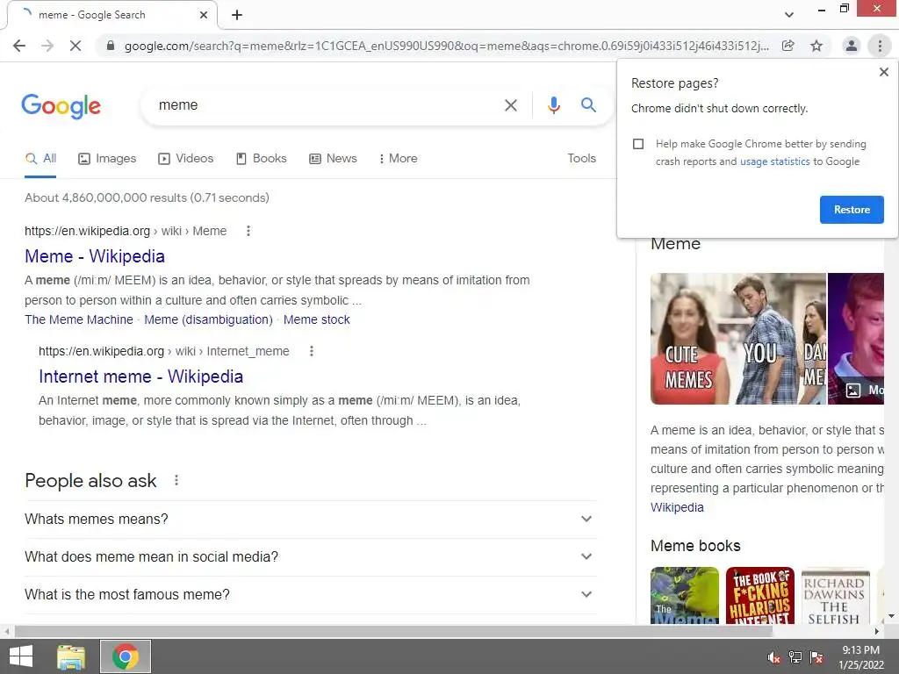899x674 pixels.
Task: Open the Internet meme - Wikipedia result
Action: pos(141,376)
